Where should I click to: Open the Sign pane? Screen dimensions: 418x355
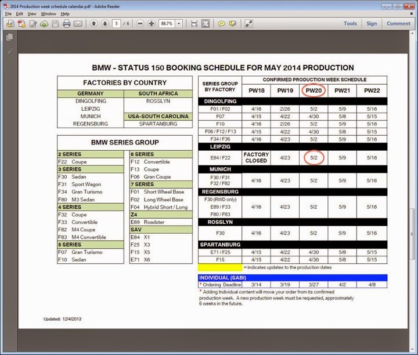(x=372, y=23)
